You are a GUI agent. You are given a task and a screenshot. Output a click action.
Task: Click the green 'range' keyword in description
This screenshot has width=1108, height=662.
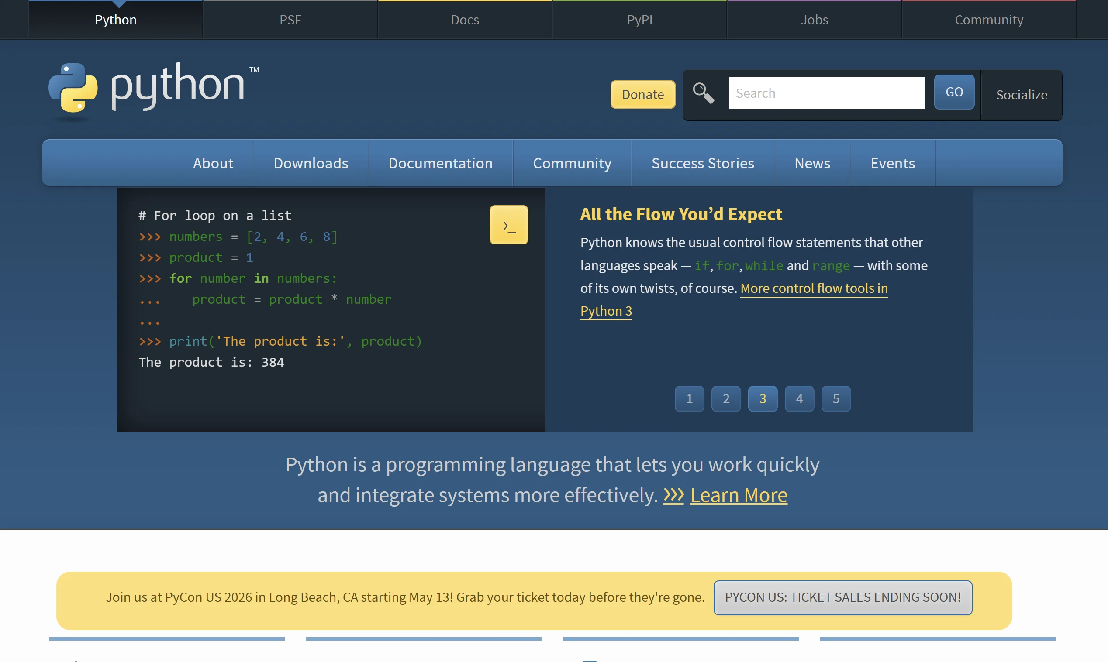coord(831,265)
